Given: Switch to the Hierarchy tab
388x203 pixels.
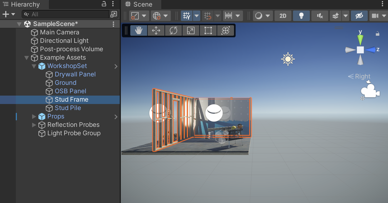Looking at the screenshot, I should click(24, 4).
